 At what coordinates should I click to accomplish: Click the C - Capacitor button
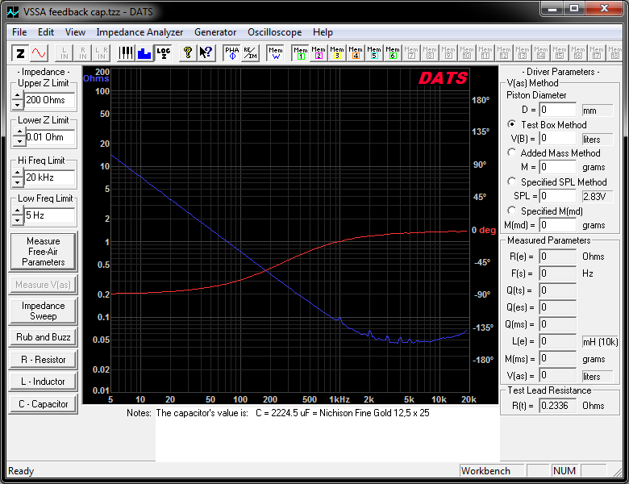(43, 403)
